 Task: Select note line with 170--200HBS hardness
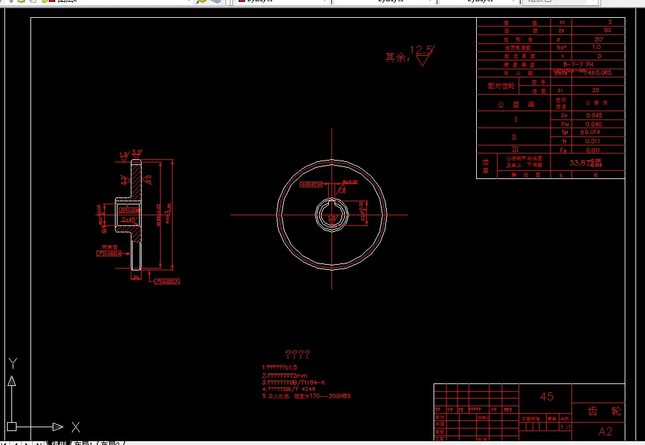[x=306, y=396]
